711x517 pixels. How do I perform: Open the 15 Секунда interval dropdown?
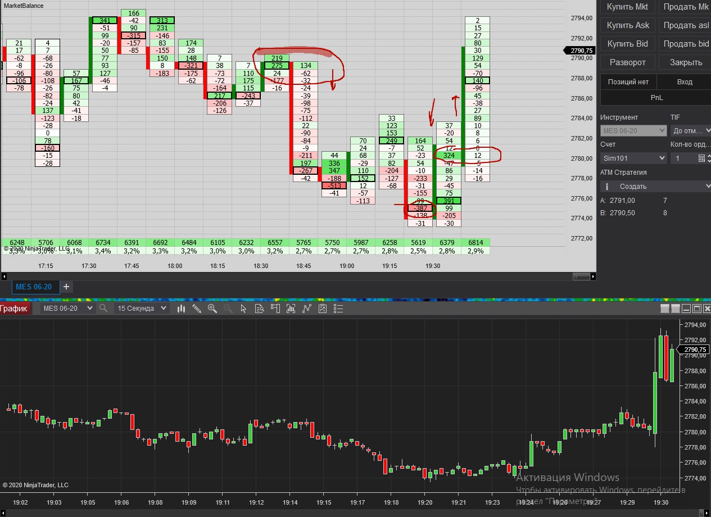142,309
